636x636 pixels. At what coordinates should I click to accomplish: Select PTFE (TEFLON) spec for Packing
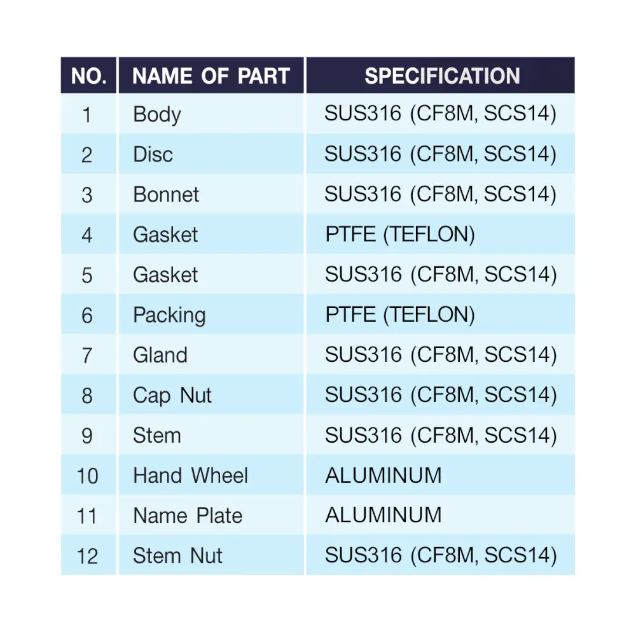[x=400, y=315]
